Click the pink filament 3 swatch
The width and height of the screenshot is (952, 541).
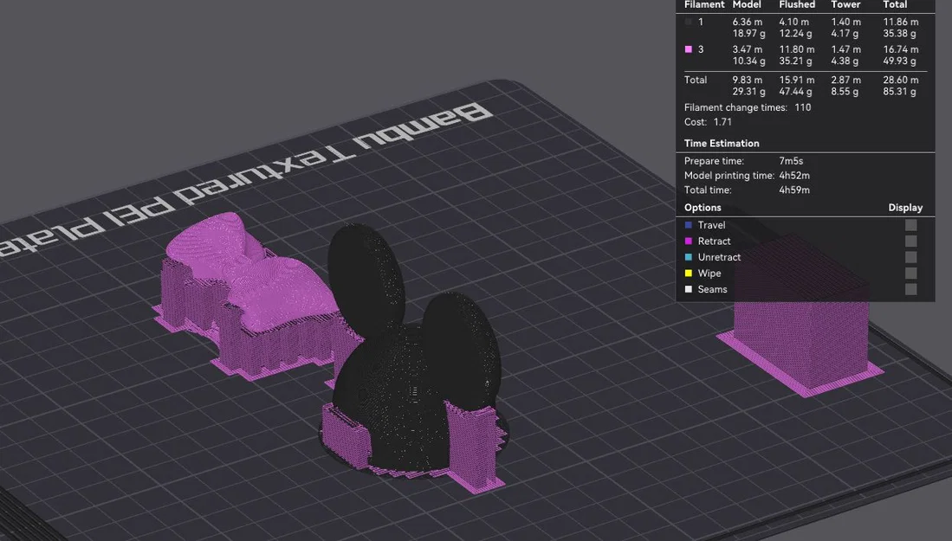689,49
